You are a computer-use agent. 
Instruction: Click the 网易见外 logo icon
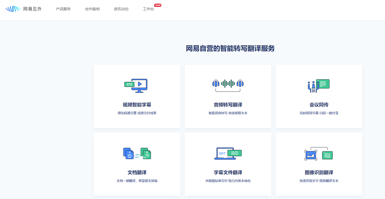click(x=13, y=9)
